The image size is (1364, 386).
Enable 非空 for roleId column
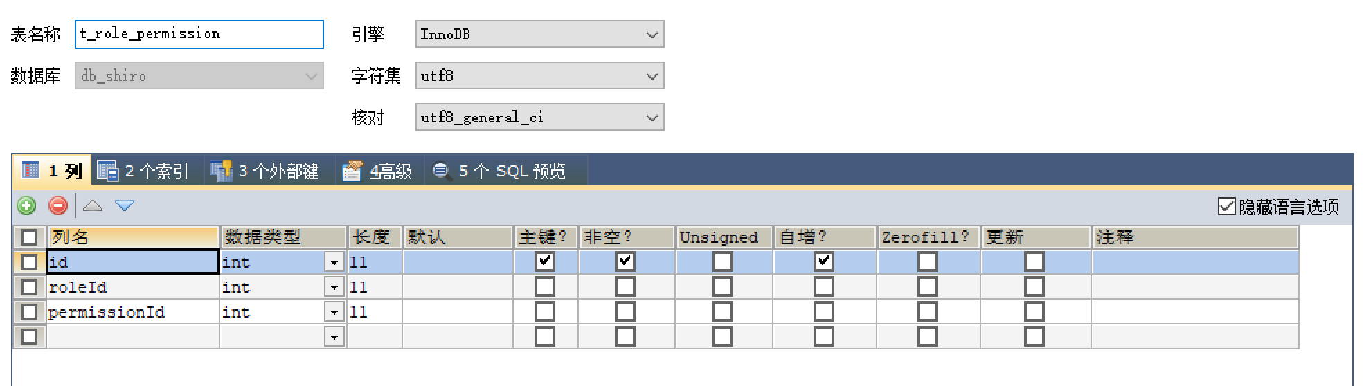[625, 286]
